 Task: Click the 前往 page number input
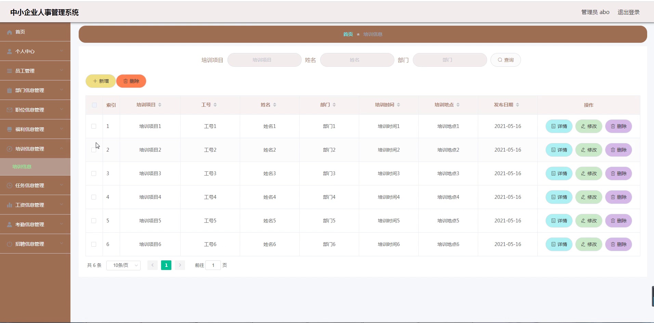(213, 265)
